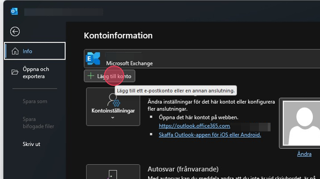Expand the Kontoinställningar dropdown chevron
This screenshot has width=320, height=179.
113,118
